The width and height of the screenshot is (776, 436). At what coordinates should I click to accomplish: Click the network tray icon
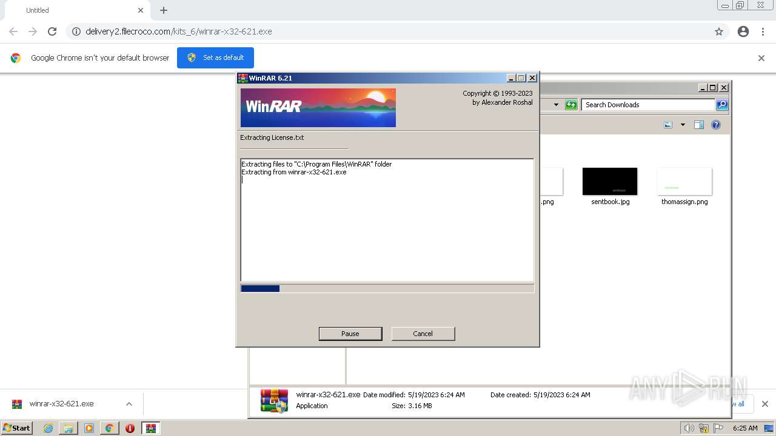click(704, 428)
